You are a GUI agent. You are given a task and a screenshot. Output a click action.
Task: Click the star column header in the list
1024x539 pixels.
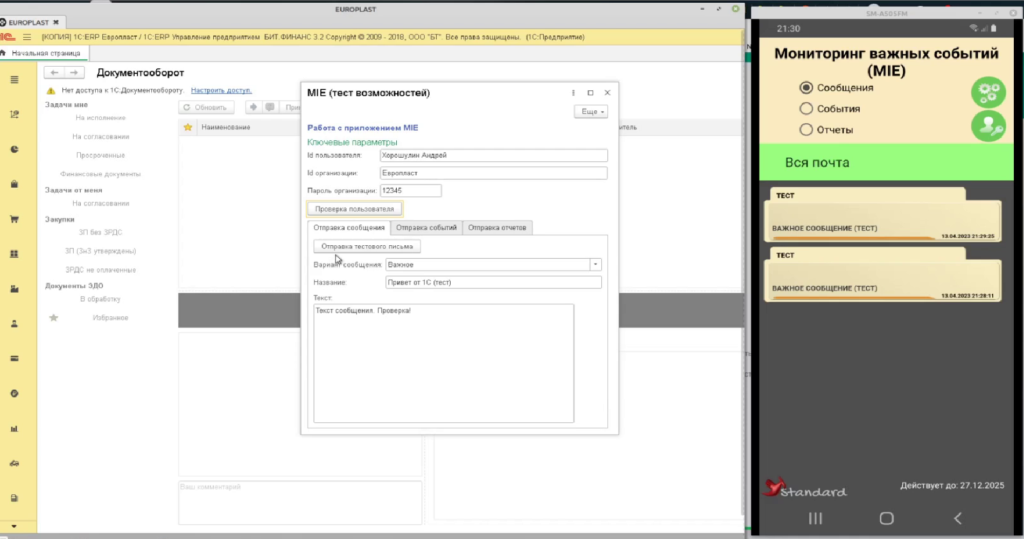pos(188,127)
